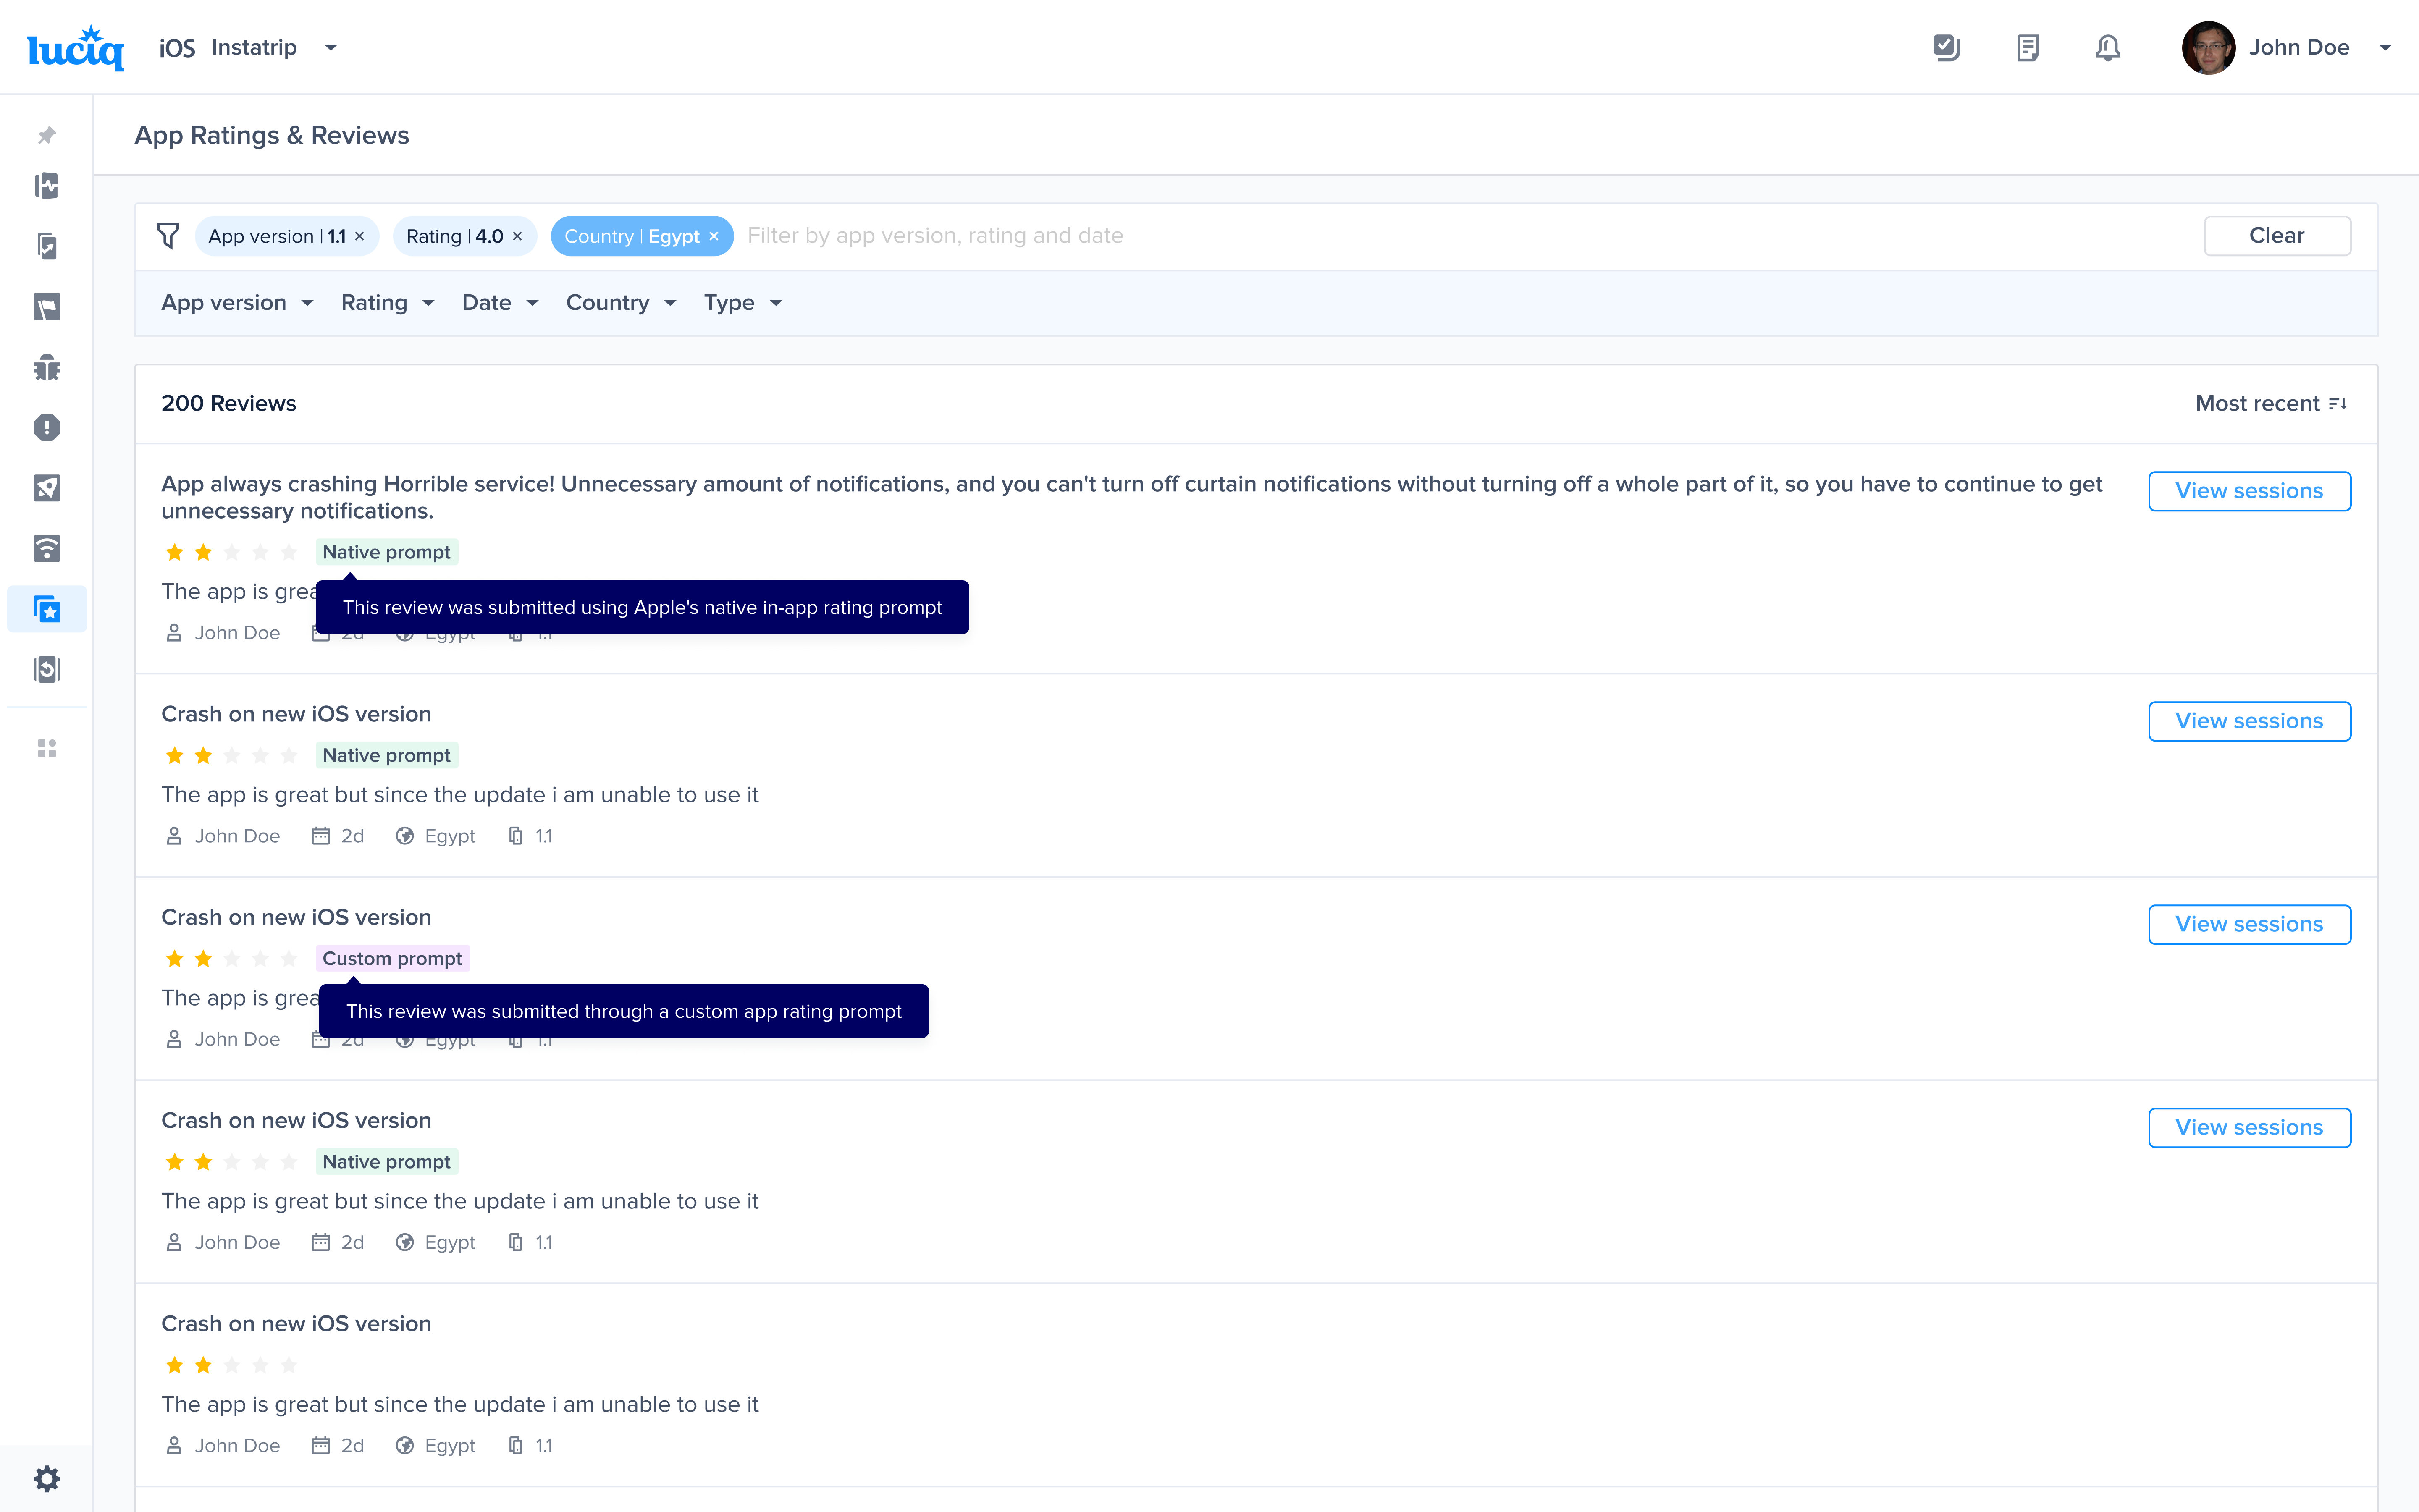Viewport: 2419px width, 1512px height.
Task: Open App Ratings & Reviews sidebar icon
Action: coord(47,609)
